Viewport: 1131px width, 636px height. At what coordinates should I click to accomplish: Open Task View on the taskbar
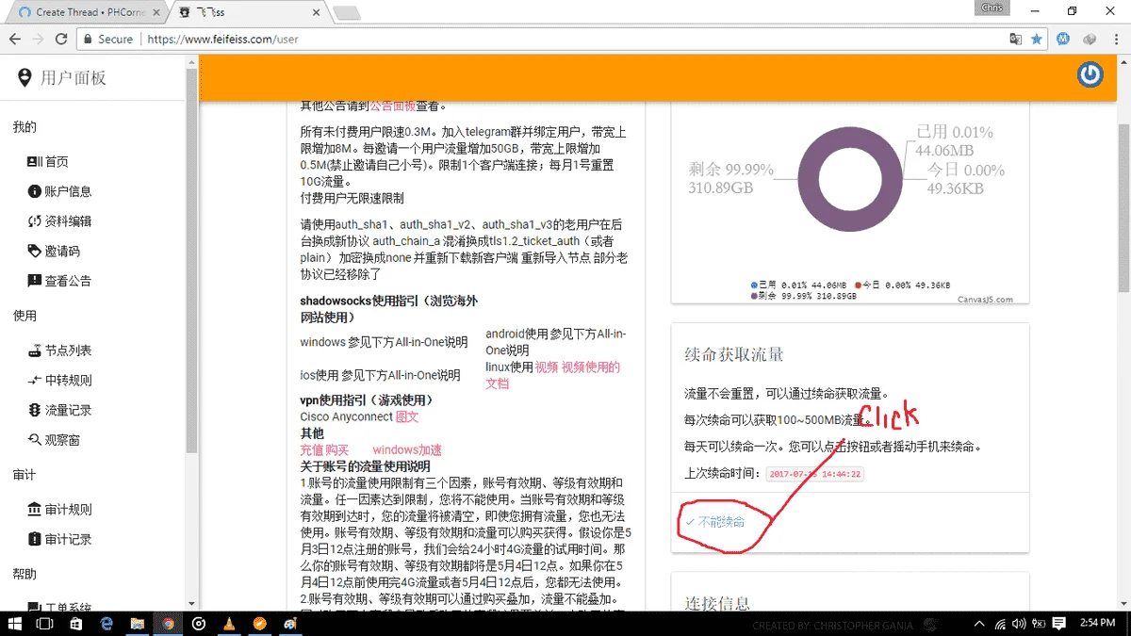pos(44,623)
